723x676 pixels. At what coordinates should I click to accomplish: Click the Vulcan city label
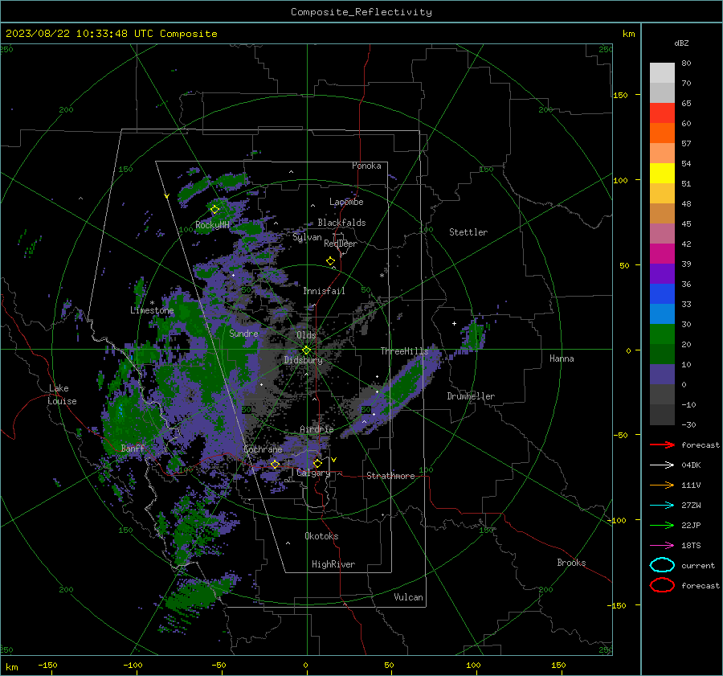[x=408, y=597]
